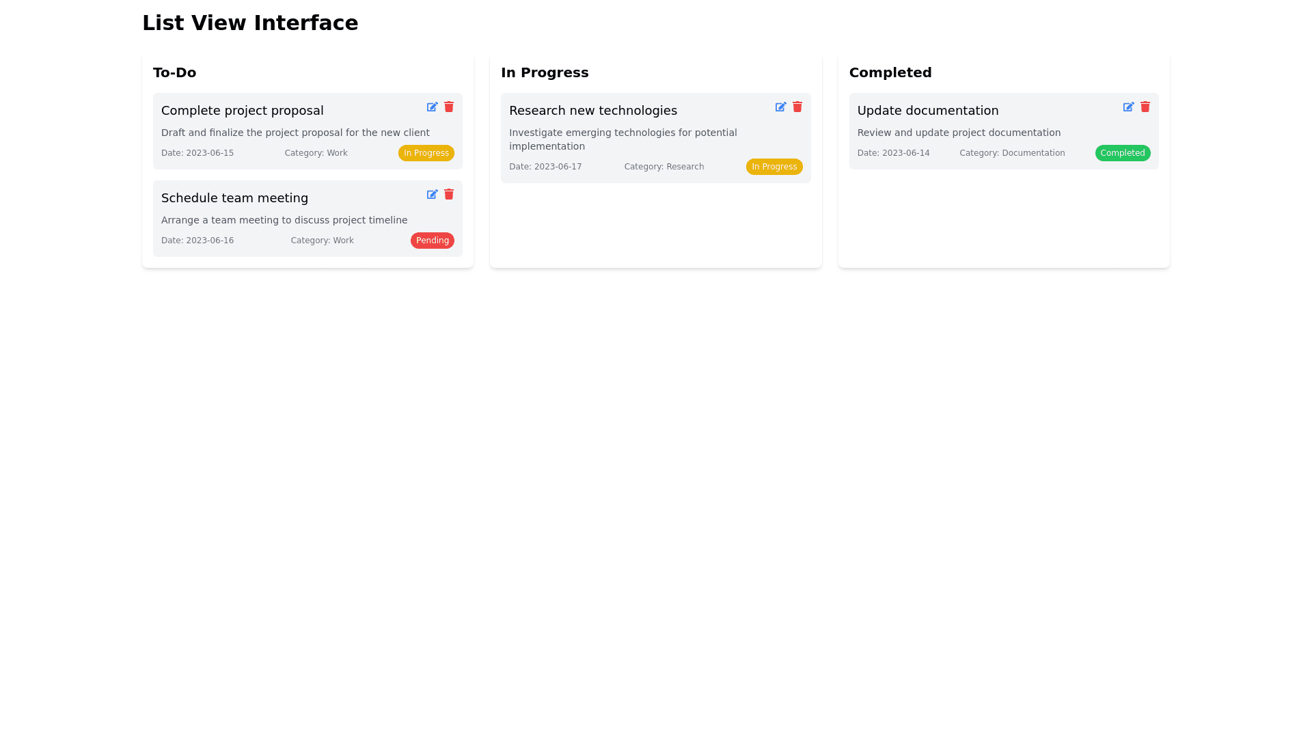Select the To-Do column heading

(x=174, y=72)
